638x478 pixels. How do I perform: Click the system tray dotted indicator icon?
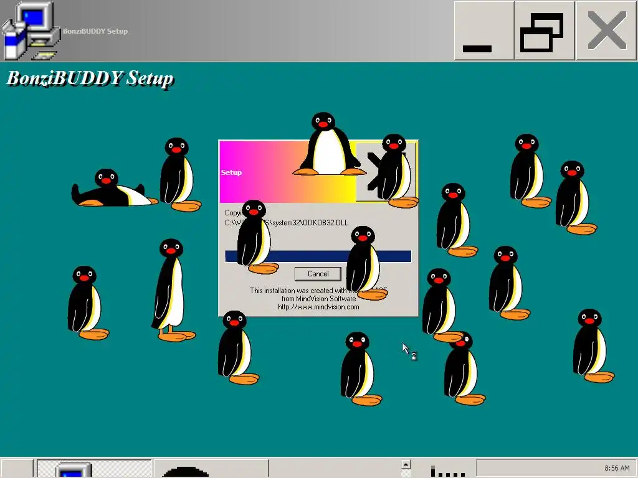[447, 471]
